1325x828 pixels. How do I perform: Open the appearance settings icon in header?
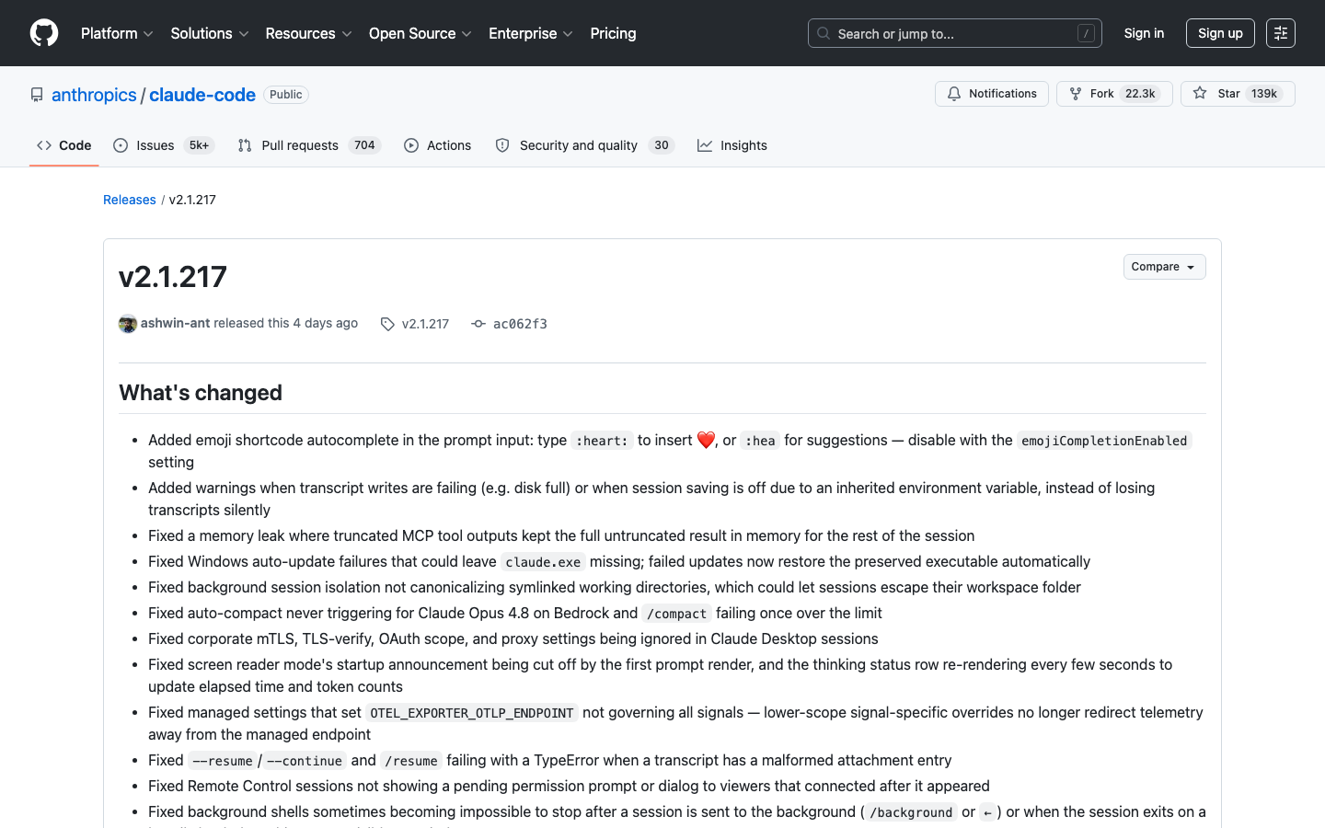[x=1281, y=33]
